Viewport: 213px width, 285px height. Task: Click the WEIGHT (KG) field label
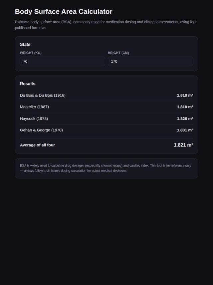31,53
